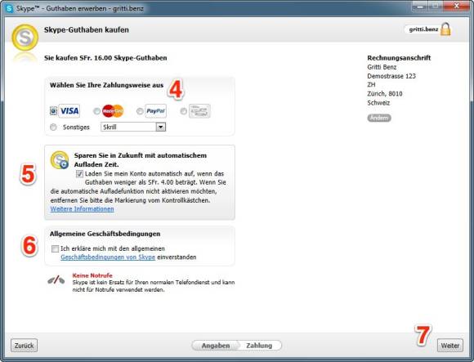Viewport: 474px width, 362px height.
Task: Click the padlock security icon
Action: click(x=445, y=29)
